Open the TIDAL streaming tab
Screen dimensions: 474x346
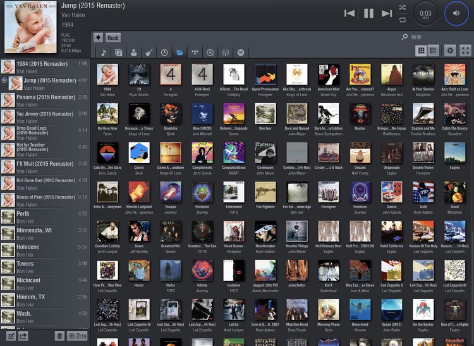click(195, 53)
